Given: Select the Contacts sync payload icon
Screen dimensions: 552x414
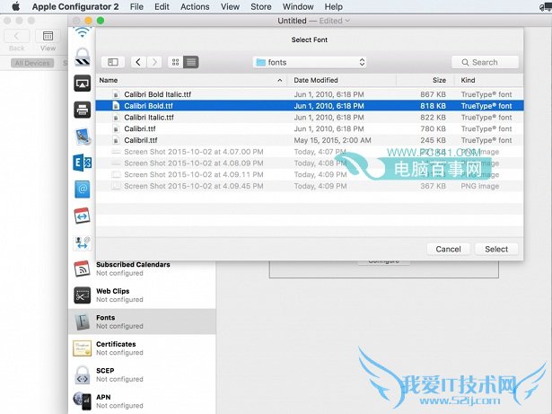Looking at the screenshot, I should 83,242.
